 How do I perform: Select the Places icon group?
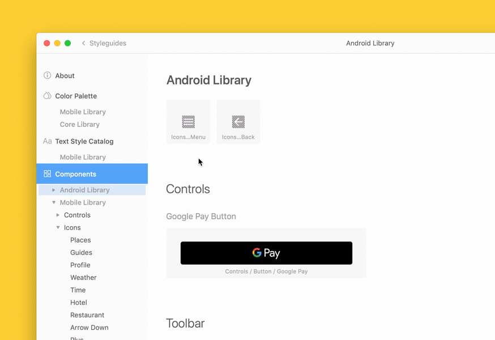click(x=80, y=240)
